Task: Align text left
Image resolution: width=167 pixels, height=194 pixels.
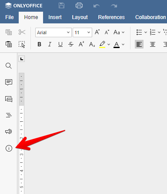Action: pyautogui.click(x=139, y=44)
